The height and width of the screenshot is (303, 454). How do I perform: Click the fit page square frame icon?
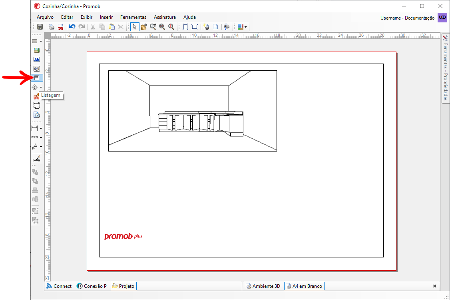point(185,27)
